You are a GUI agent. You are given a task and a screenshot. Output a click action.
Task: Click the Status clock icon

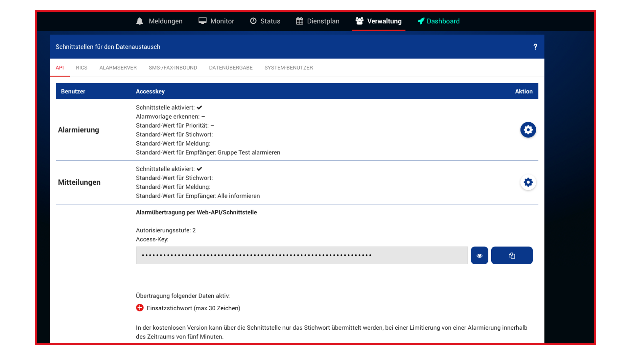[x=253, y=21]
